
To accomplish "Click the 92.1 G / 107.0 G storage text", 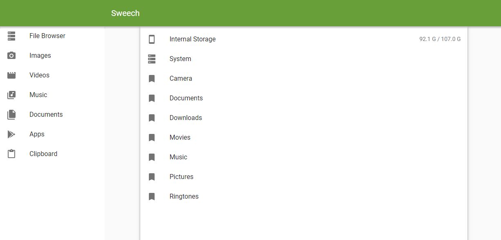I will click(440, 39).
